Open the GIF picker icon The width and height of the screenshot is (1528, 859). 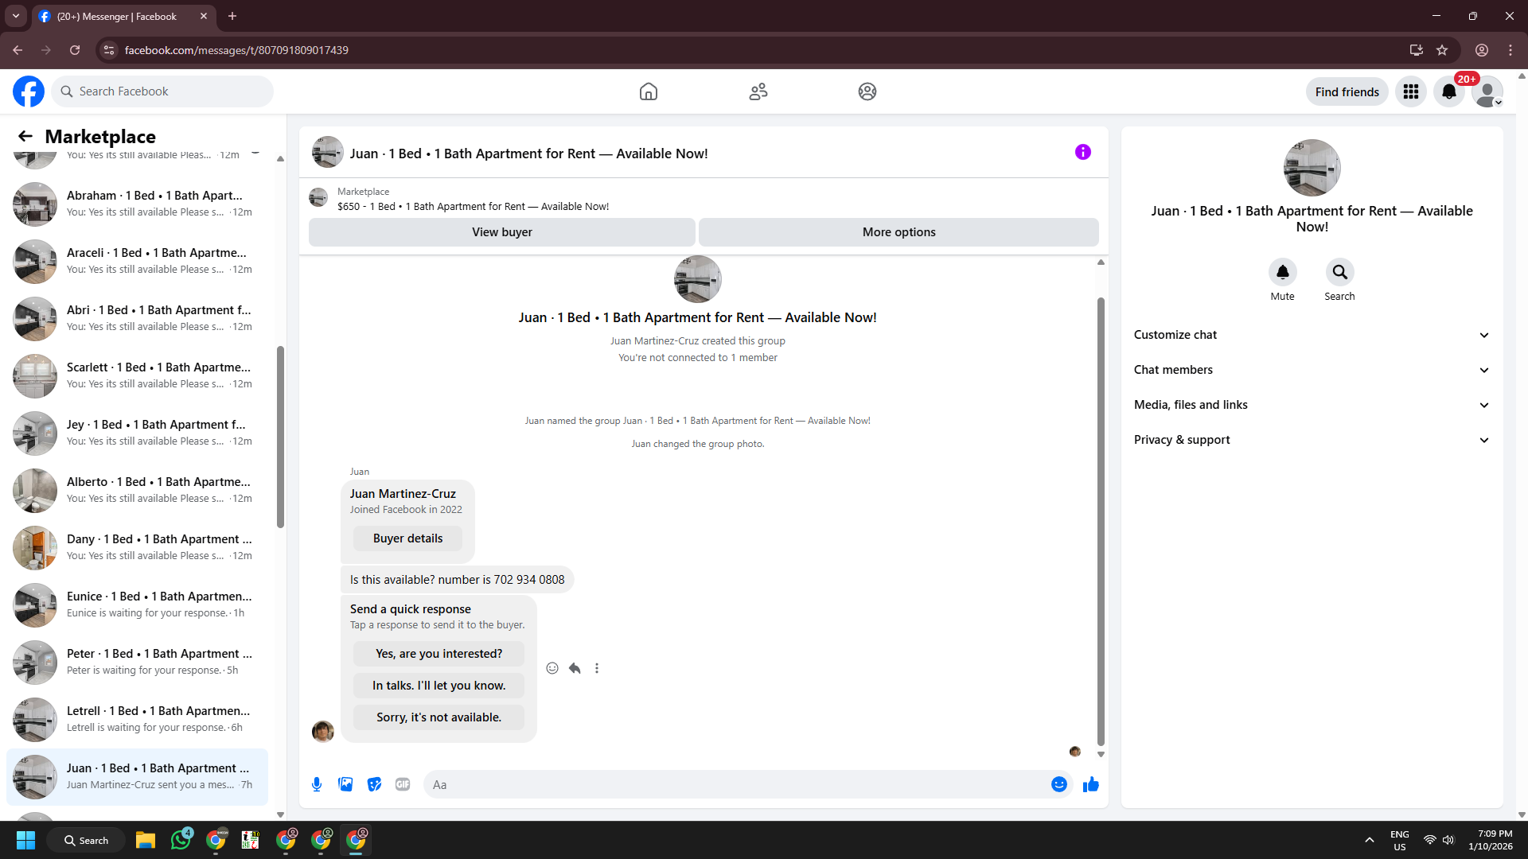tap(403, 784)
